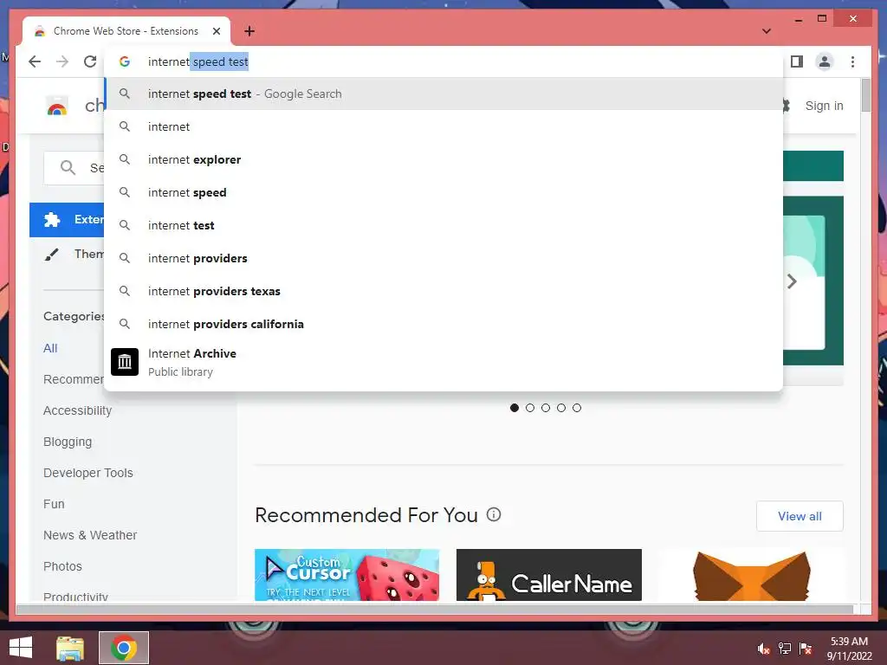Open the Extensions sidebar tab

[x=67, y=219]
